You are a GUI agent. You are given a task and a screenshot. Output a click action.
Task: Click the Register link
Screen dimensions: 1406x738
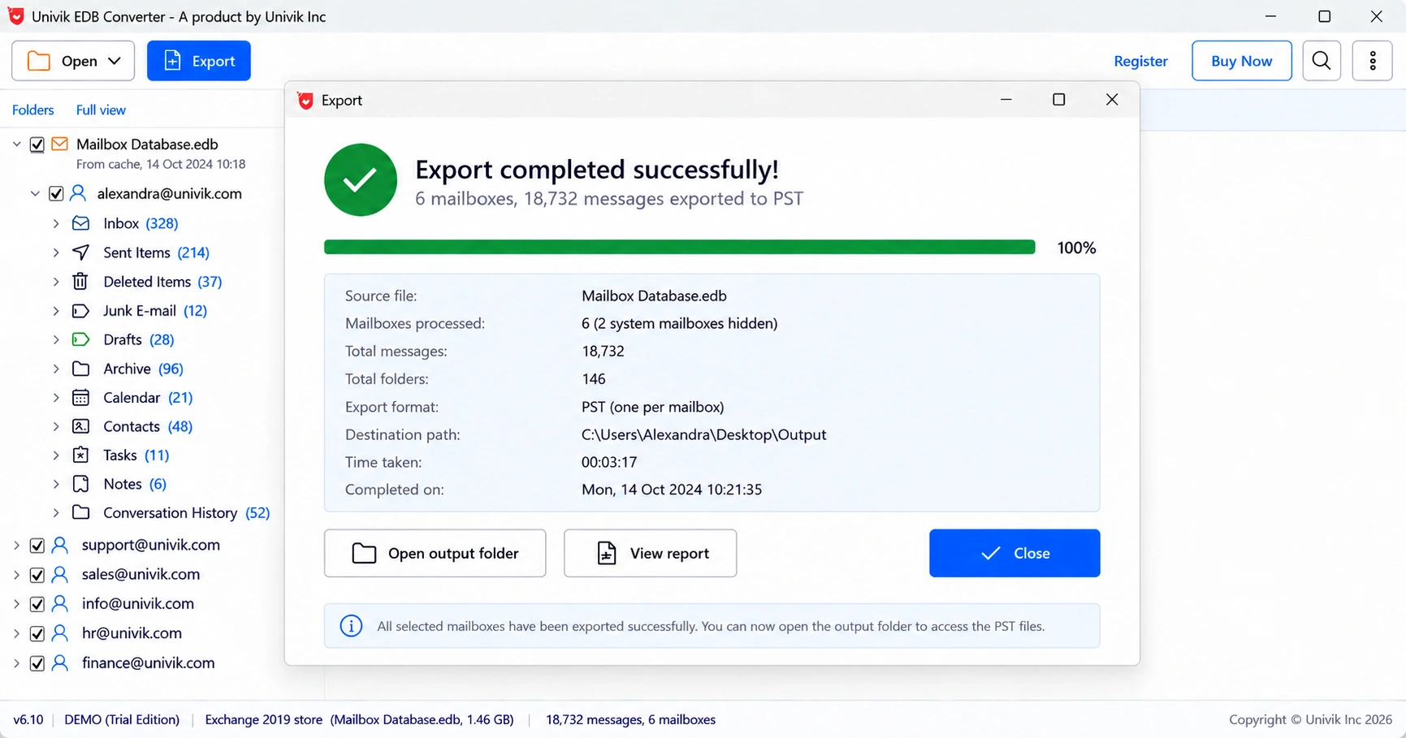pyautogui.click(x=1140, y=61)
